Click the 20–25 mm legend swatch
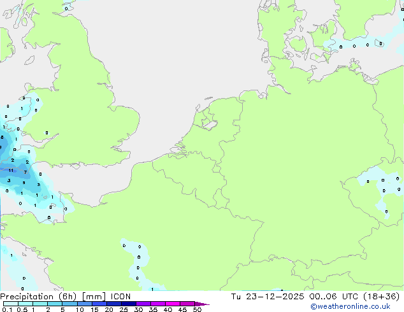The height and width of the screenshot is (312, 404). click(114, 304)
